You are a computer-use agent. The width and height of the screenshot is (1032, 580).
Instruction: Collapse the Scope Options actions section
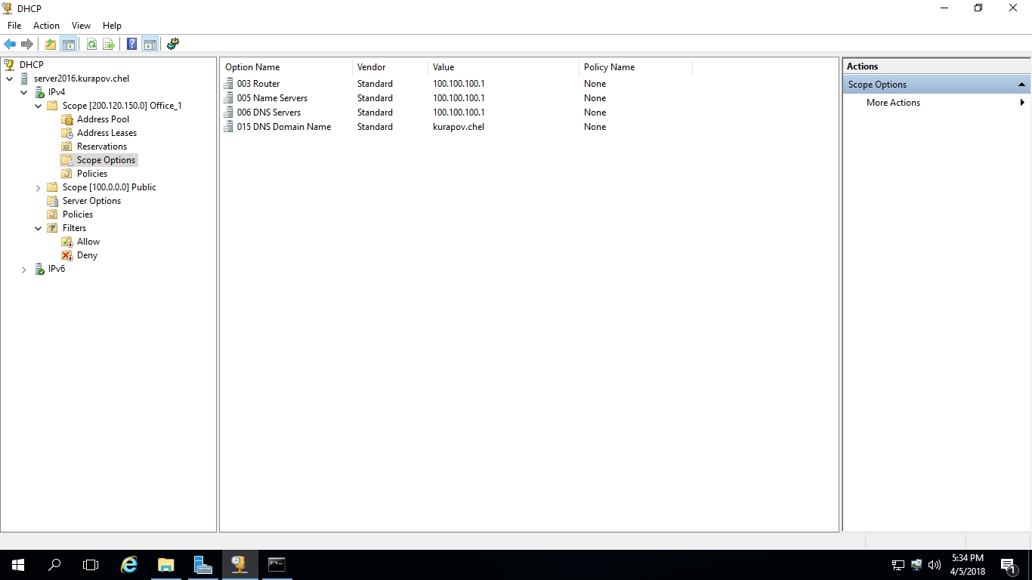point(1021,85)
